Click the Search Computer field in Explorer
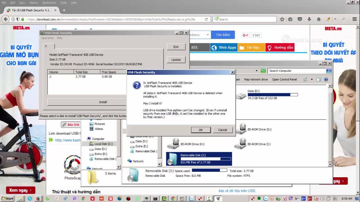The height and width of the screenshot is (202, 360). point(296,71)
